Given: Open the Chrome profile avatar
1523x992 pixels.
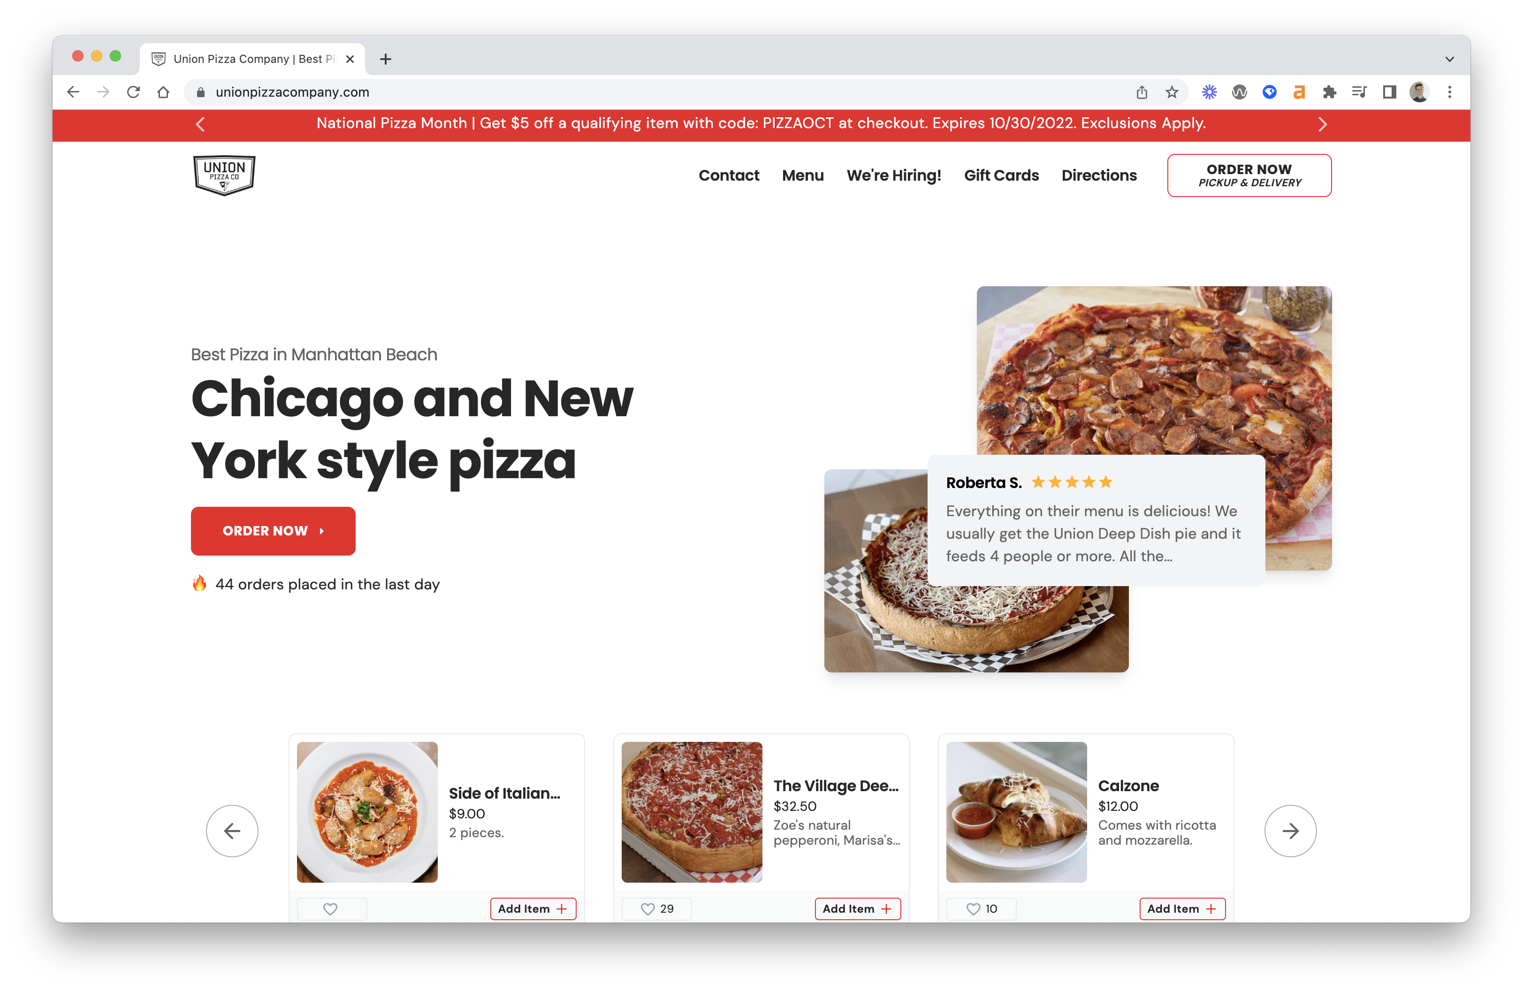Looking at the screenshot, I should (x=1419, y=92).
